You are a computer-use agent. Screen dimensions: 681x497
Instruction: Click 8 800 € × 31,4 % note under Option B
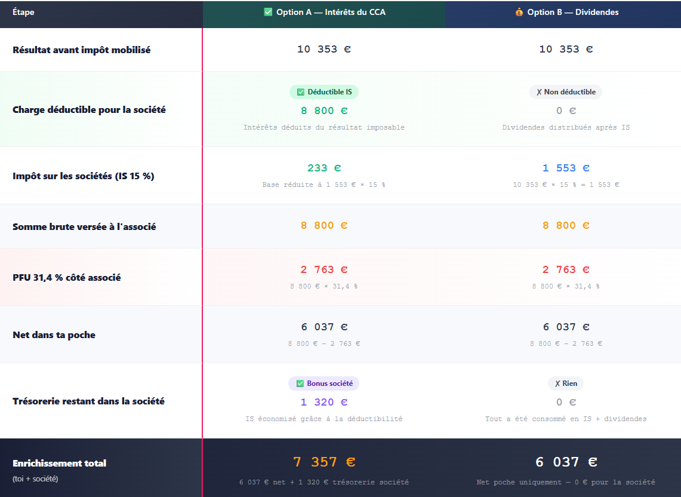click(566, 286)
